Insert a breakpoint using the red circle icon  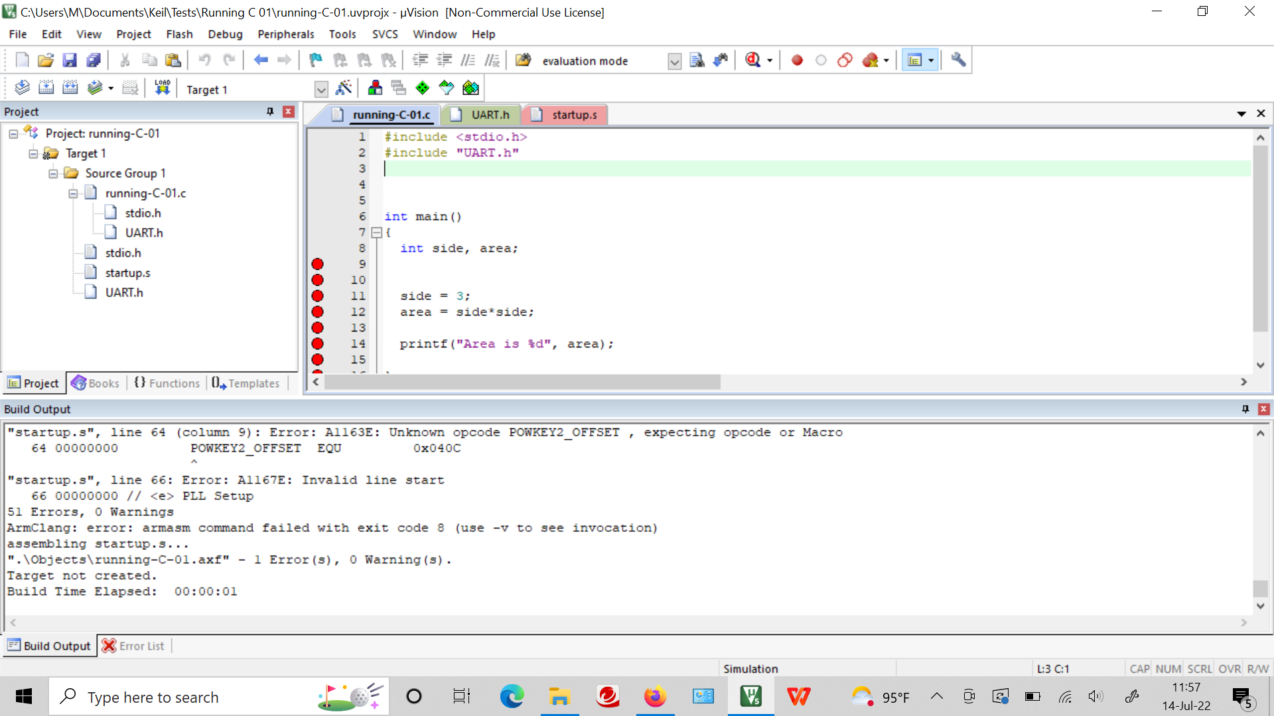tap(797, 60)
